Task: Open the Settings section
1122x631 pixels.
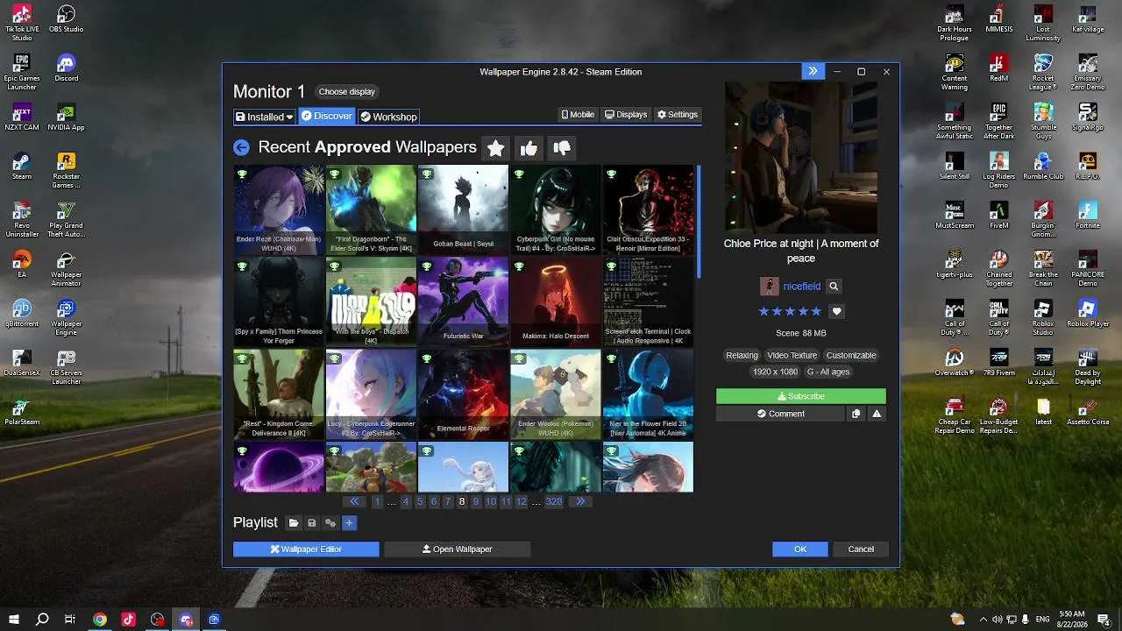Action: tap(678, 115)
